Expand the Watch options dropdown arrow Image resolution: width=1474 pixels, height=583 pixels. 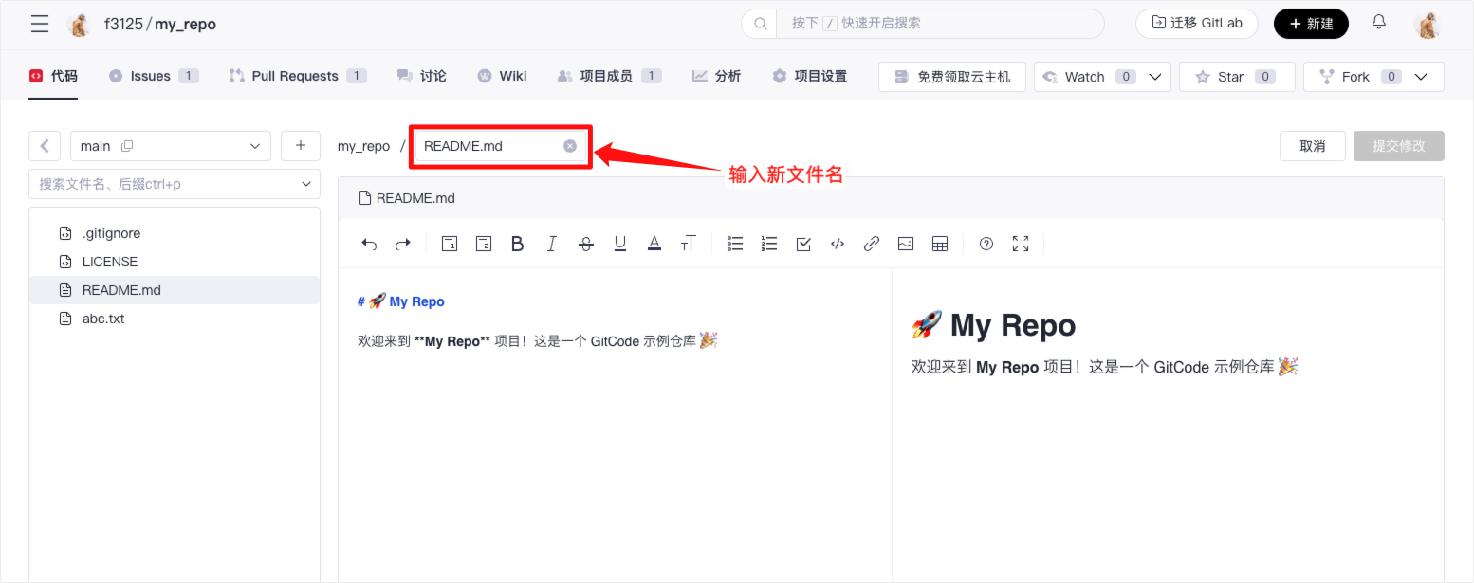(x=1154, y=77)
